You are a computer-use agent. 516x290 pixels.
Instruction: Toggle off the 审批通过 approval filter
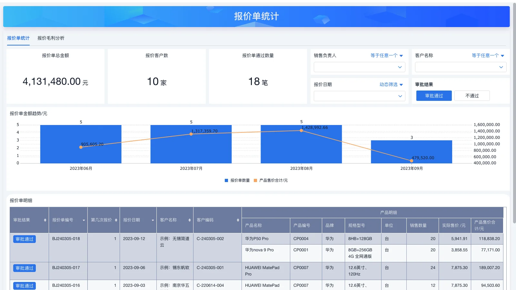coord(433,95)
